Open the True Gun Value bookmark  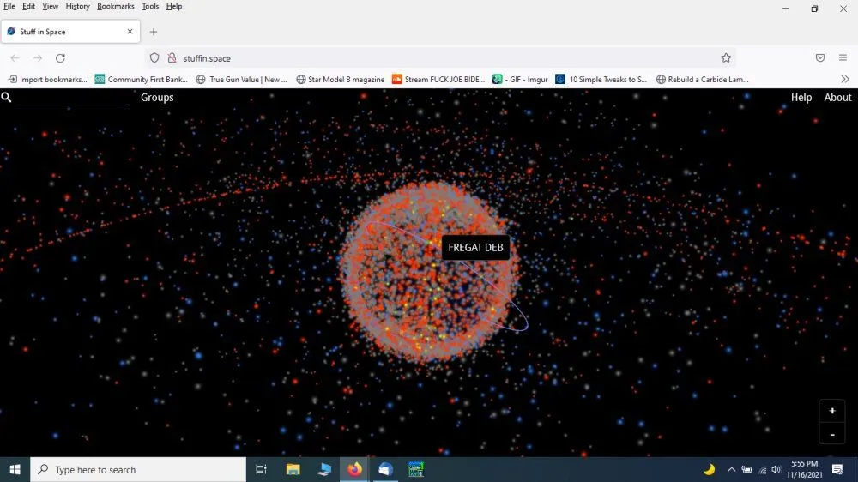(242, 79)
